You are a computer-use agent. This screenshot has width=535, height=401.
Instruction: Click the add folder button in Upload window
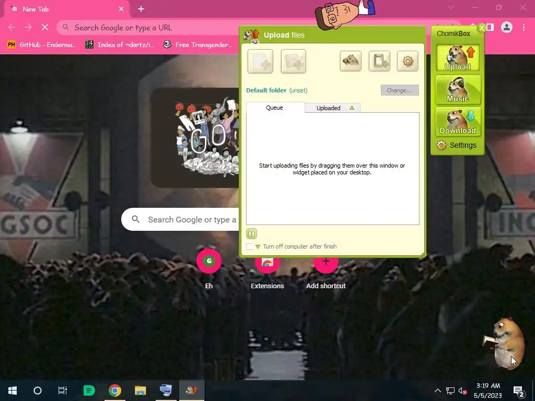[294, 62]
